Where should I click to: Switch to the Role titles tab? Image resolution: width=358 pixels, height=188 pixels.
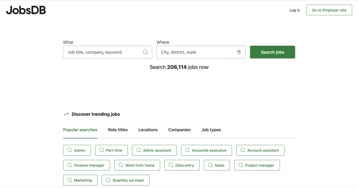click(118, 130)
